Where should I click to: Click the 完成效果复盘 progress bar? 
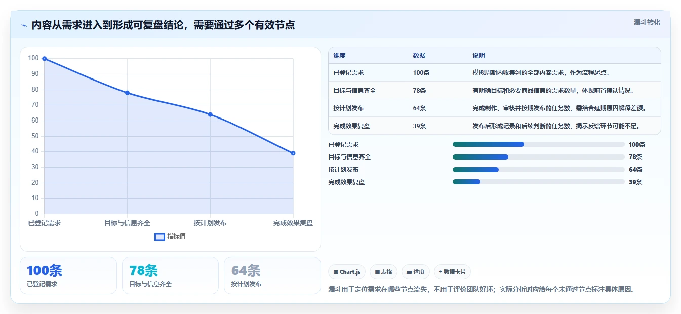click(x=539, y=182)
